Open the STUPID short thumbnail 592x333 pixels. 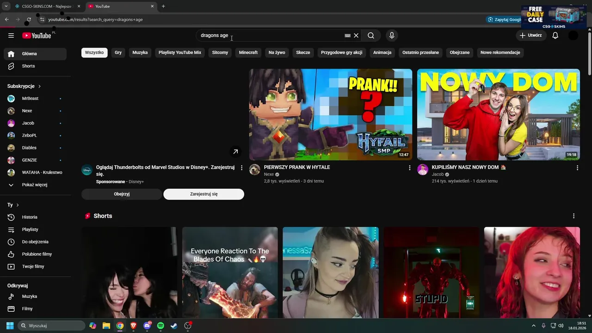[x=431, y=273]
